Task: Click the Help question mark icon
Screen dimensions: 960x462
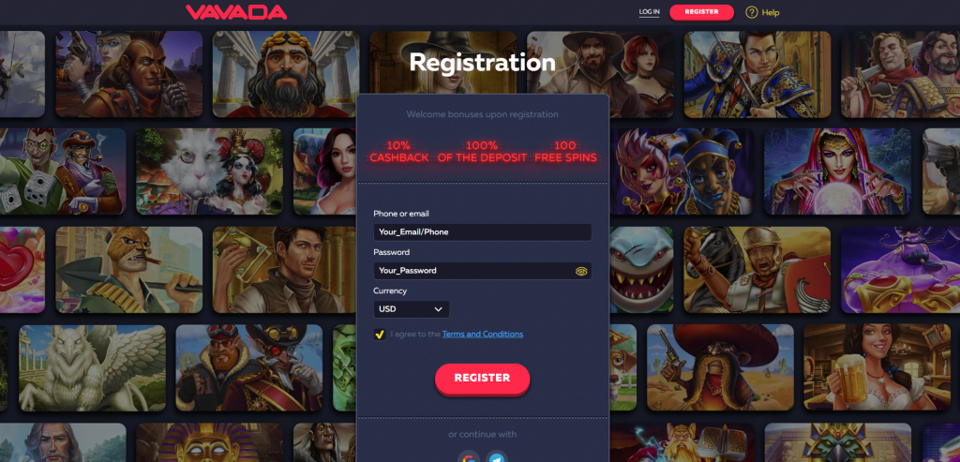Action: (x=751, y=12)
